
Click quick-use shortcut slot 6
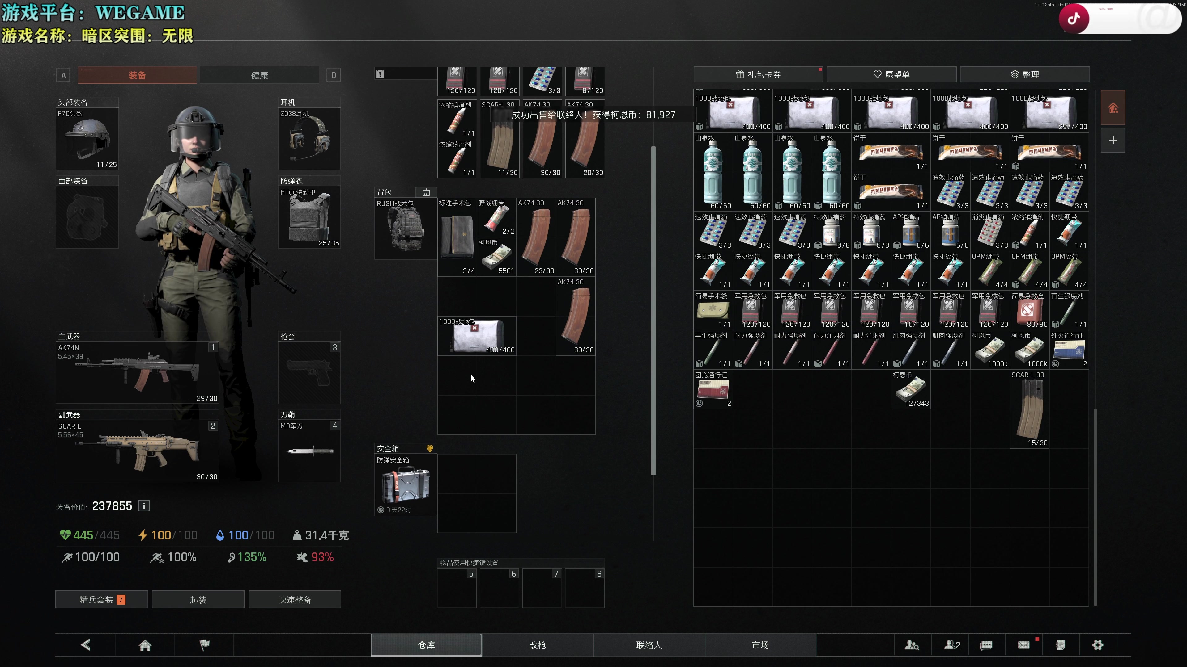click(500, 588)
